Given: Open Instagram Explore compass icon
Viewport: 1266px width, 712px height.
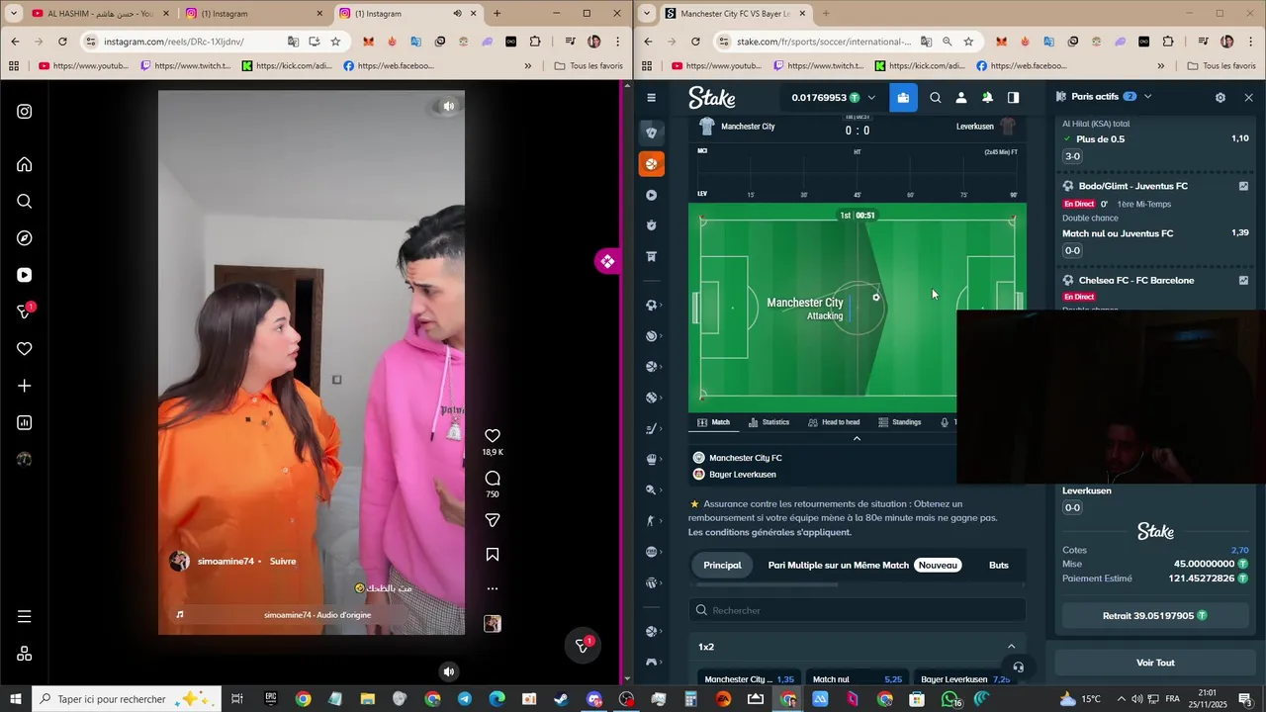Looking at the screenshot, I should click(25, 238).
